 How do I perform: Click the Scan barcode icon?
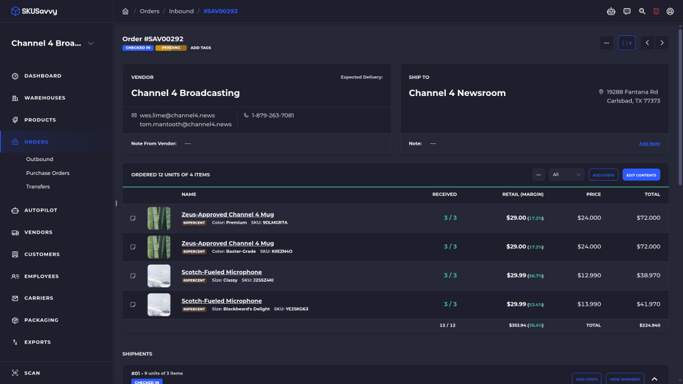(x=15, y=373)
